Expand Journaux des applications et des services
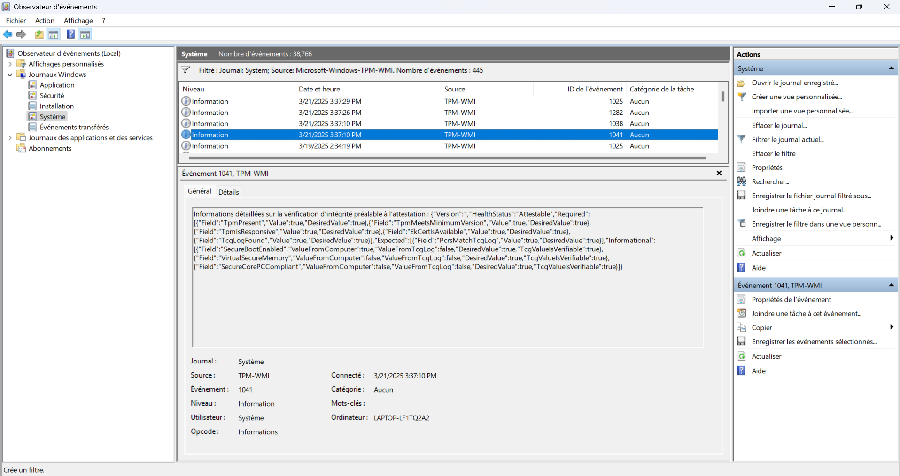 click(10, 138)
